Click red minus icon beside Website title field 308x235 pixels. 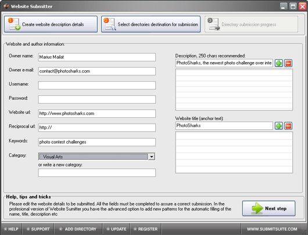point(288,126)
